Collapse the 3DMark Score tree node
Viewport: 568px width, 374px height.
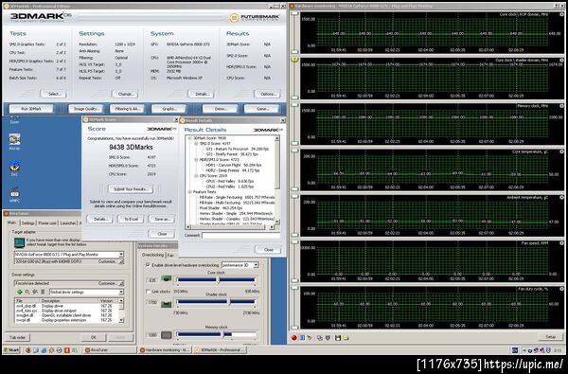click(x=190, y=138)
